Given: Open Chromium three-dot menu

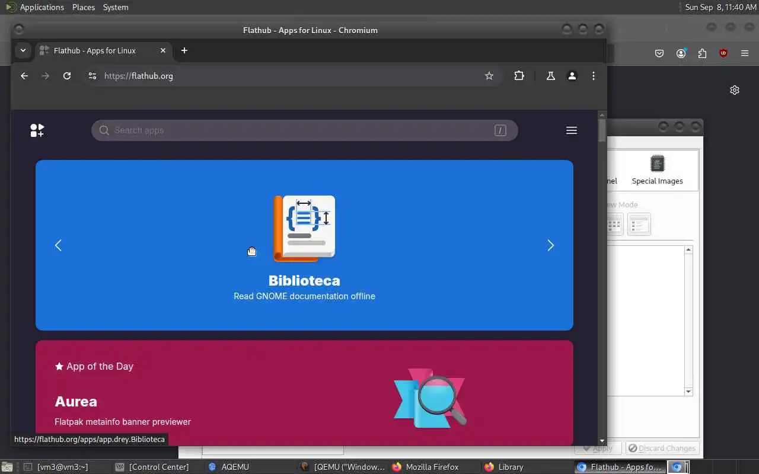Looking at the screenshot, I should (x=594, y=76).
